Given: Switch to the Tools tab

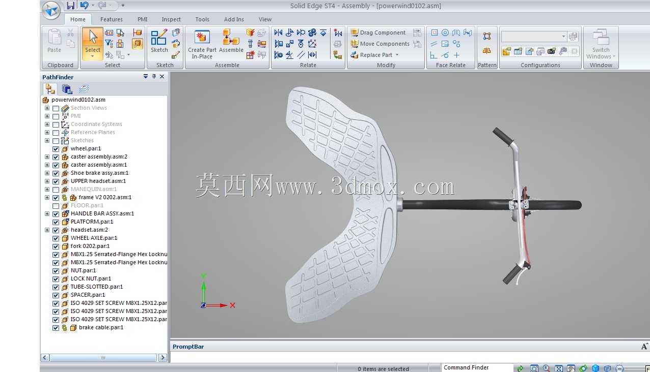Looking at the screenshot, I should pyautogui.click(x=202, y=19).
